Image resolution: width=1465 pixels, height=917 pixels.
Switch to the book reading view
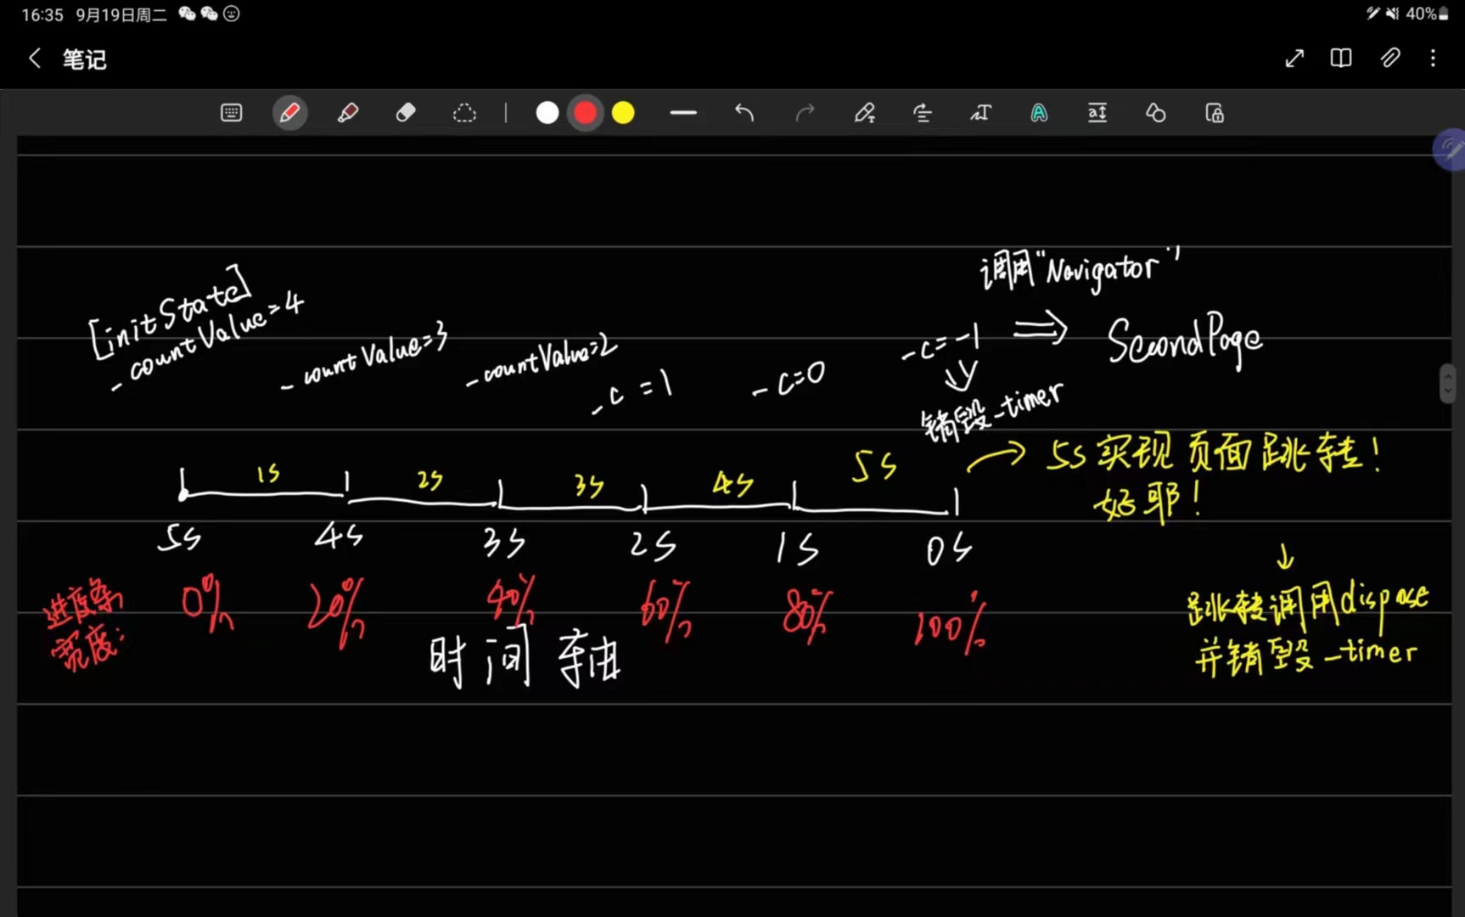1341,58
